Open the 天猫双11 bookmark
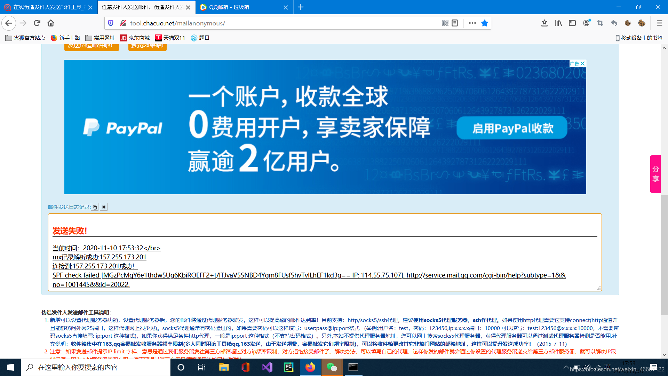This screenshot has width=668, height=376. click(170, 38)
